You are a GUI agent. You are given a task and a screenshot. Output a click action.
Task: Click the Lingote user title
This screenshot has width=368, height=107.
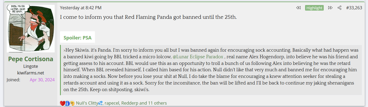[x=31, y=66]
